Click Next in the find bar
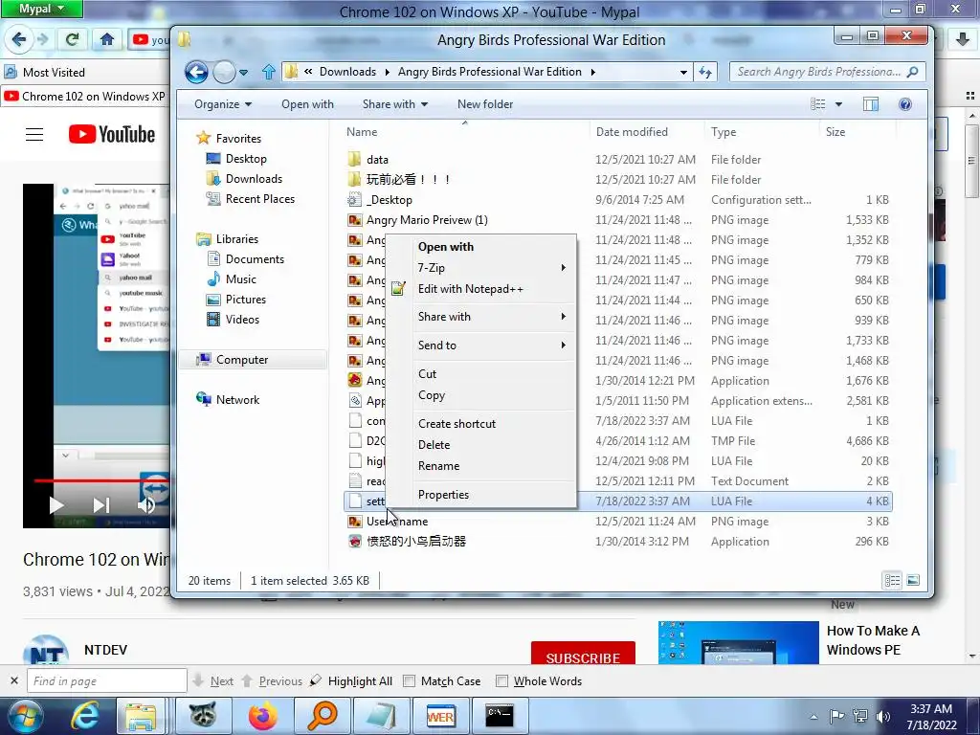Image resolution: width=980 pixels, height=735 pixels. (x=214, y=681)
